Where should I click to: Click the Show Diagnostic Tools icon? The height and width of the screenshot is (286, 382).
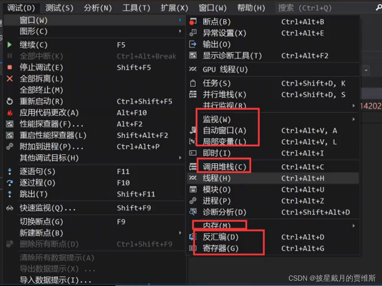193,55
